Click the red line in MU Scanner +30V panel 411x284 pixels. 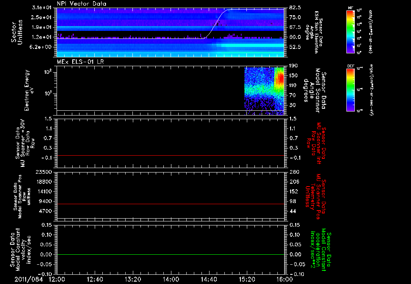pyautogui.click(x=171, y=155)
